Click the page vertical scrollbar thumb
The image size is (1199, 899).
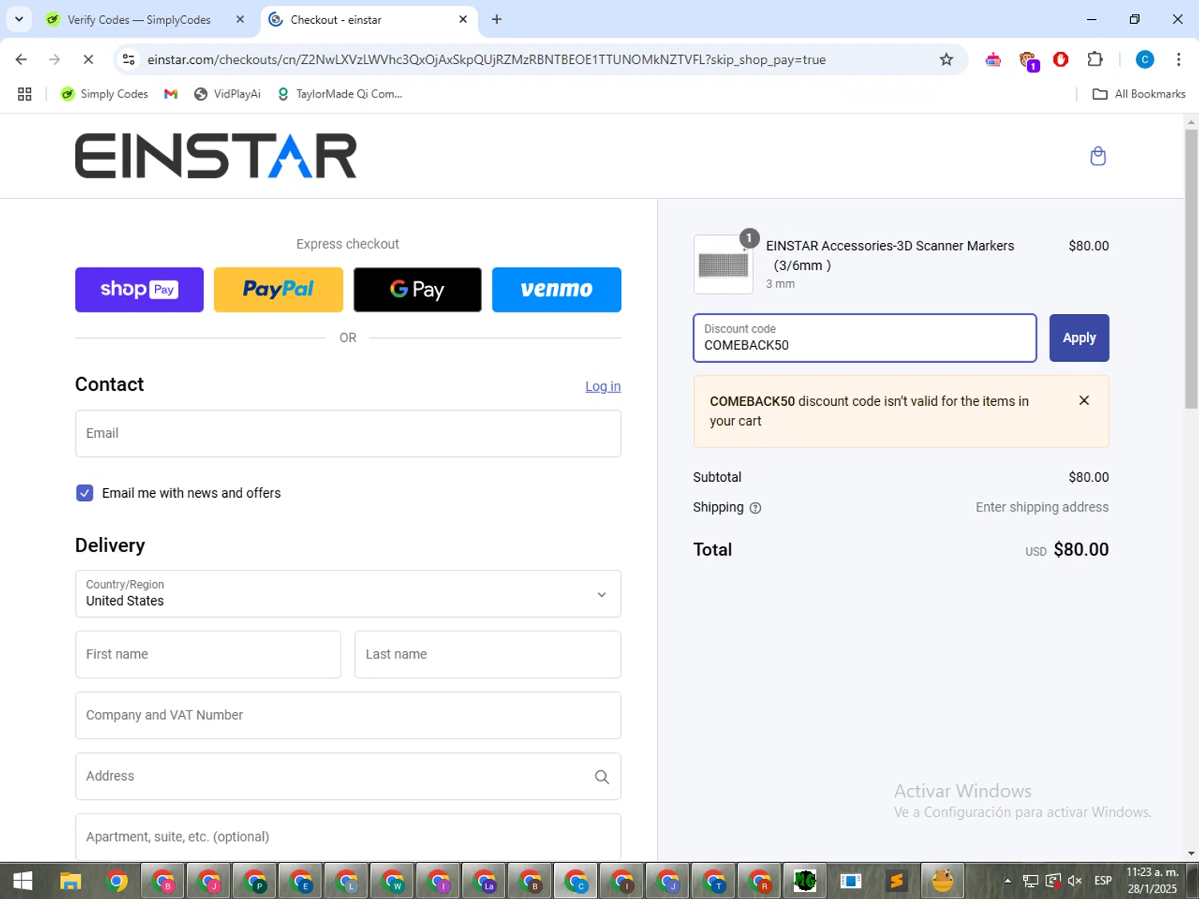tap(1191, 269)
